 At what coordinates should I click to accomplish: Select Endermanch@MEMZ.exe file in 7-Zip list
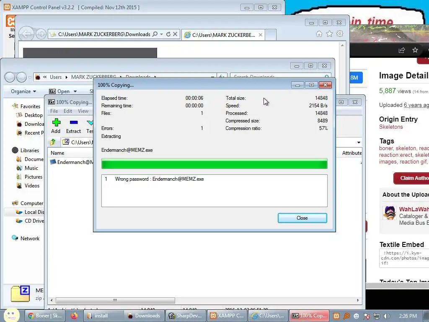pos(72,162)
